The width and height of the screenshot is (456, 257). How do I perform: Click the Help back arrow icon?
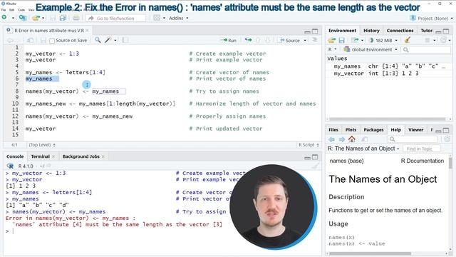pos(331,139)
